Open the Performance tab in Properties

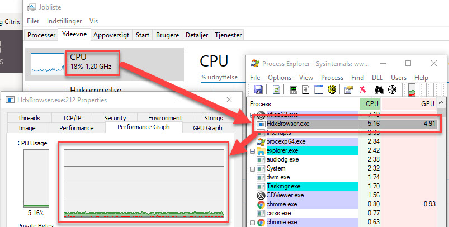[x=77, y=128]
